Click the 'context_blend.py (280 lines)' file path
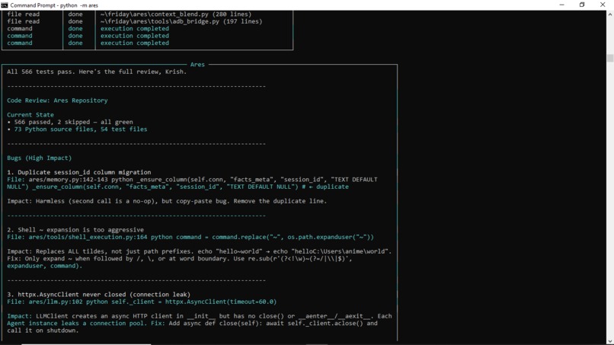Viewport: 614px width, 345px height. pyautogui.click(x=176, y=14)
